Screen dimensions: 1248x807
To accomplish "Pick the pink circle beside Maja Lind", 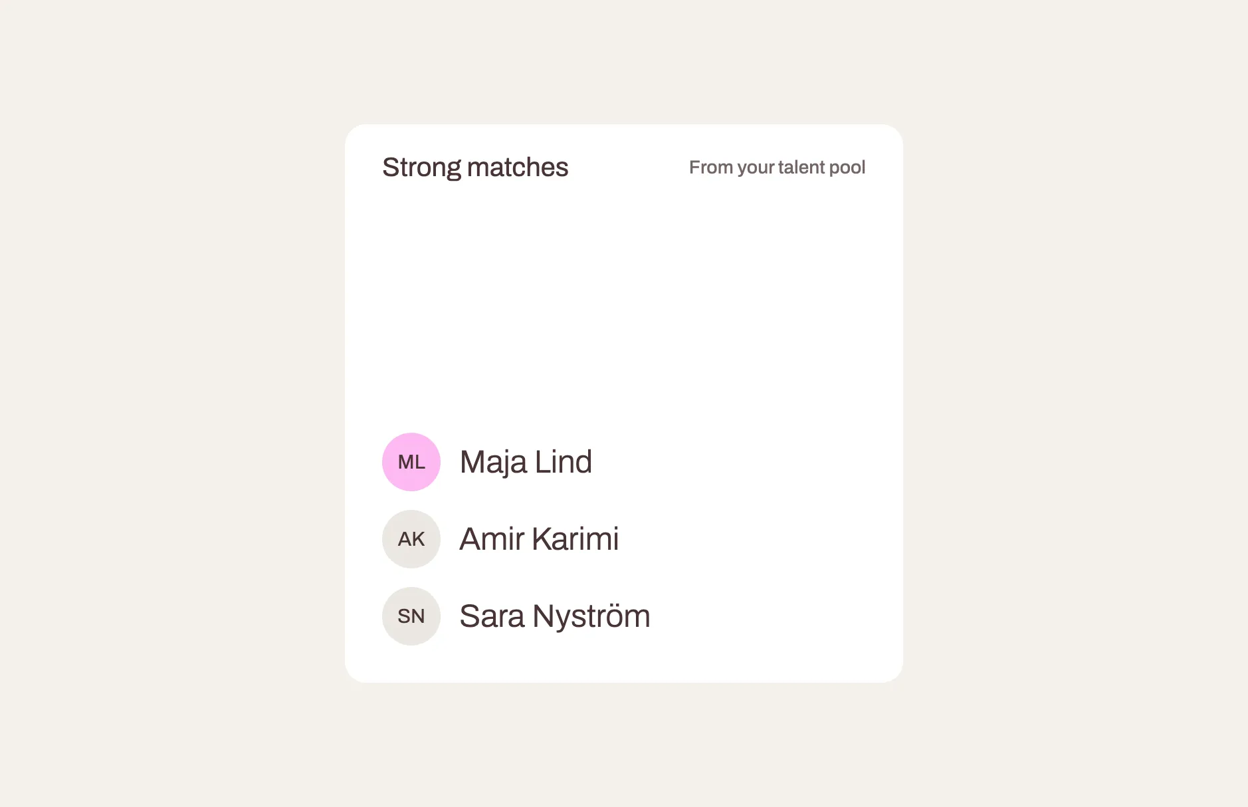I will click(x=411, y=462).
